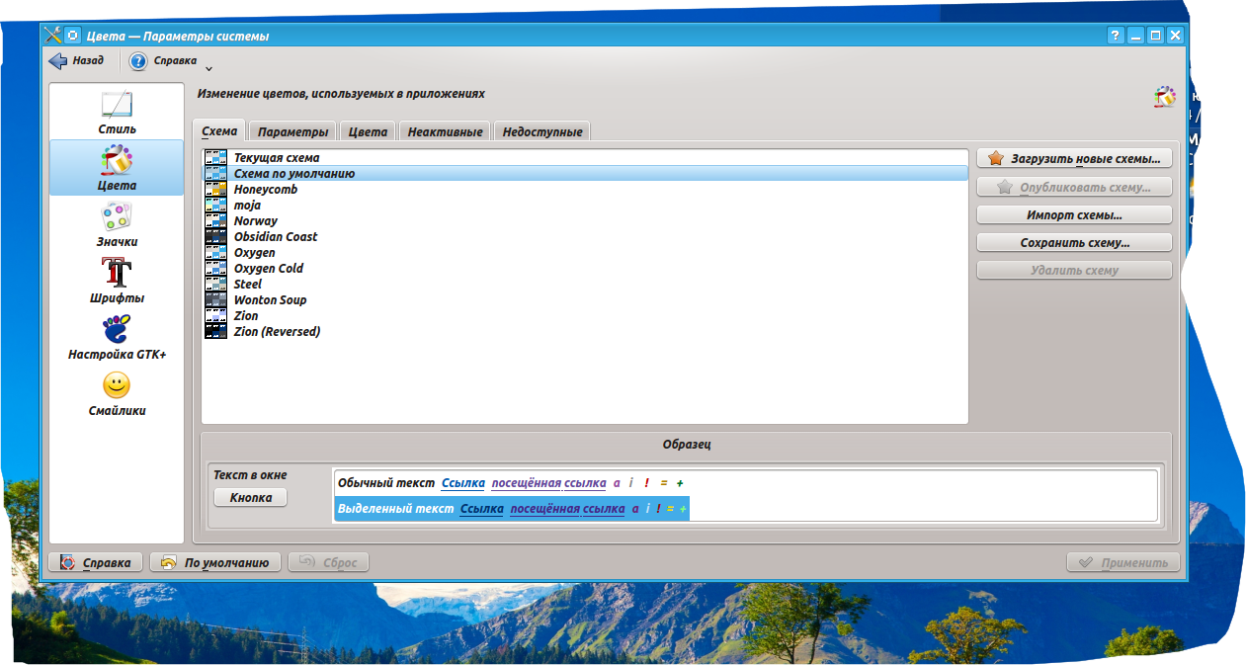The width and height of the screenshot is (1246, 665).
Task: Click Загрузить новые схемы button
Action: coord(1074,159)
